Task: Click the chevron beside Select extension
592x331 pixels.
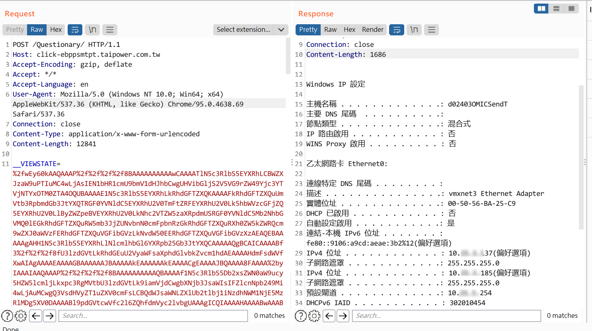Action: (x=281, y=29)
